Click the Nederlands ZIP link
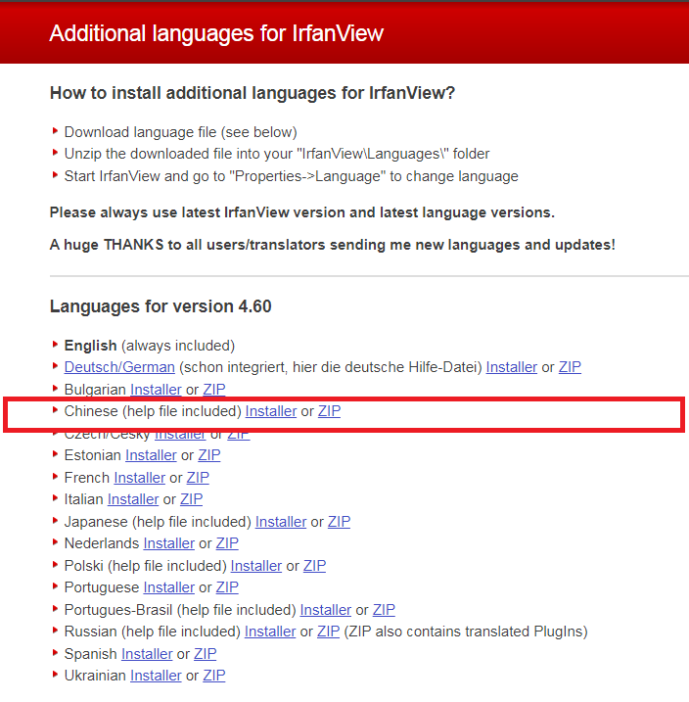 click(227, 543)
